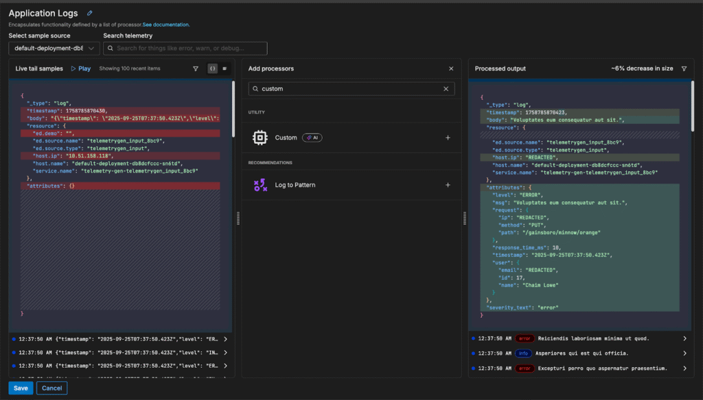
Task: Play the live tail samples
Action: pos(80,68)
